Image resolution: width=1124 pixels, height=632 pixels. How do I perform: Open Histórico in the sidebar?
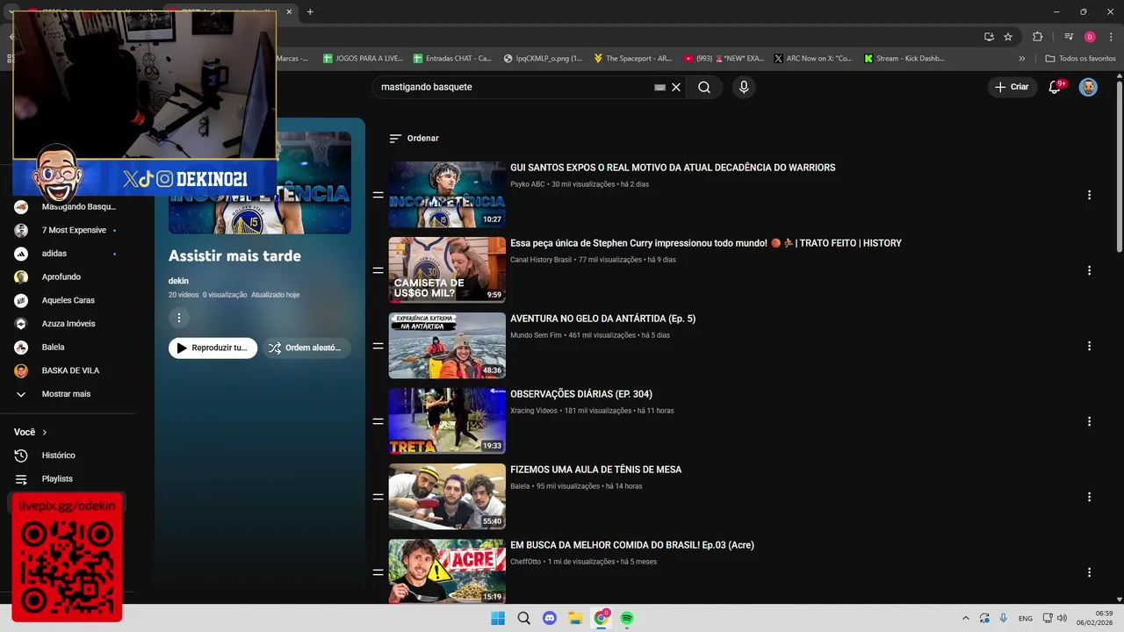(58, 456)
